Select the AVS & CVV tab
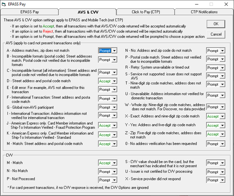The height and width of the screenshot is (196, 234). [88, 12]
